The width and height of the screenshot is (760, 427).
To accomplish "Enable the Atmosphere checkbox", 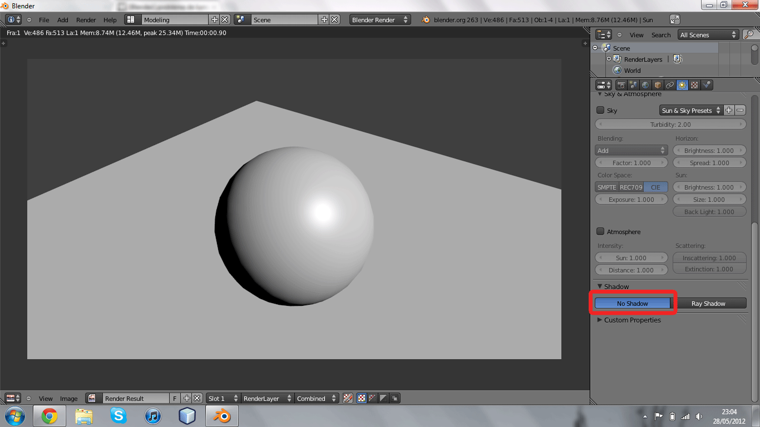I will point(600,231).
